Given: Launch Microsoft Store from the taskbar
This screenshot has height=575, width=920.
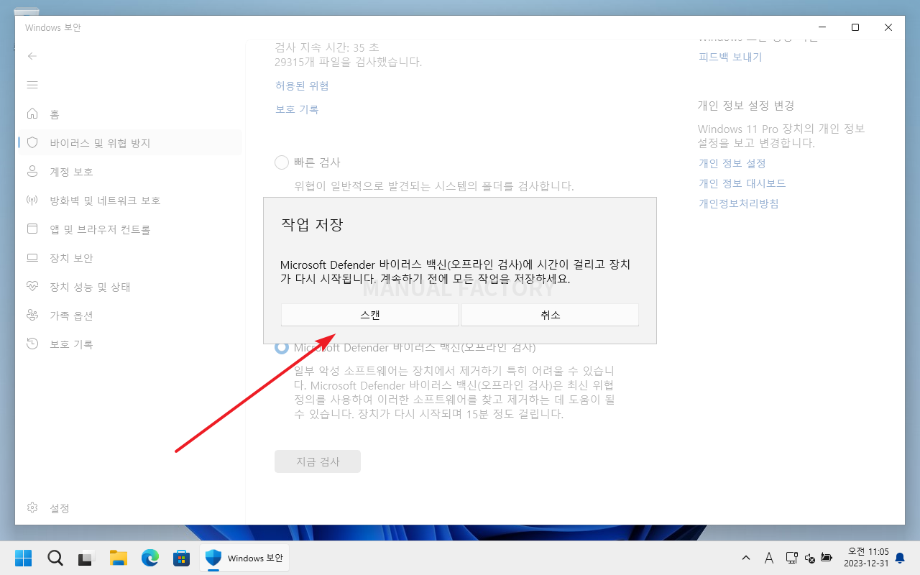Looking at the screenshot, I should coord(181,558).
